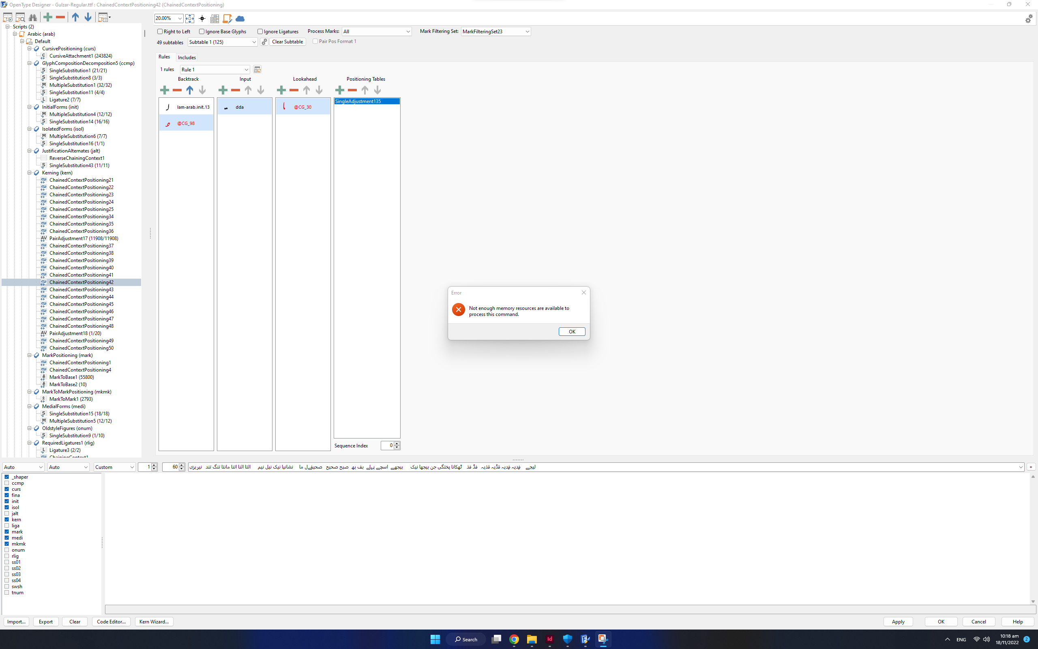Remove Input entry with red minus
This screenshot has height=649, width=1038.
[x=236, y=90]
